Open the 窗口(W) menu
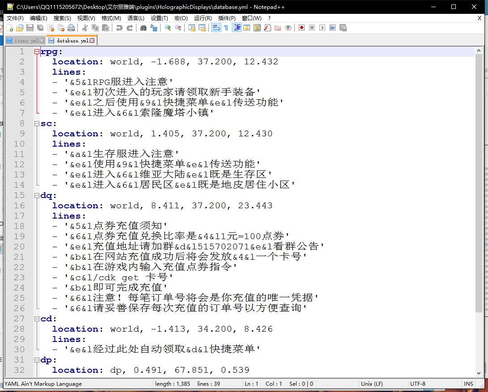The height and width of the screenshot is (392, 488). (252, 18)
